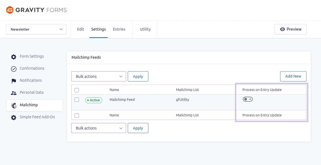
Task: Click the Mailchimp monkey icon
Action: coord(14,105)
